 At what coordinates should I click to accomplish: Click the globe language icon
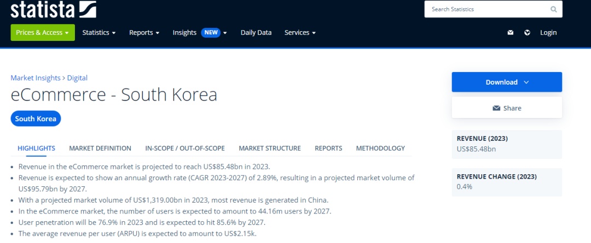coord(528,33)
